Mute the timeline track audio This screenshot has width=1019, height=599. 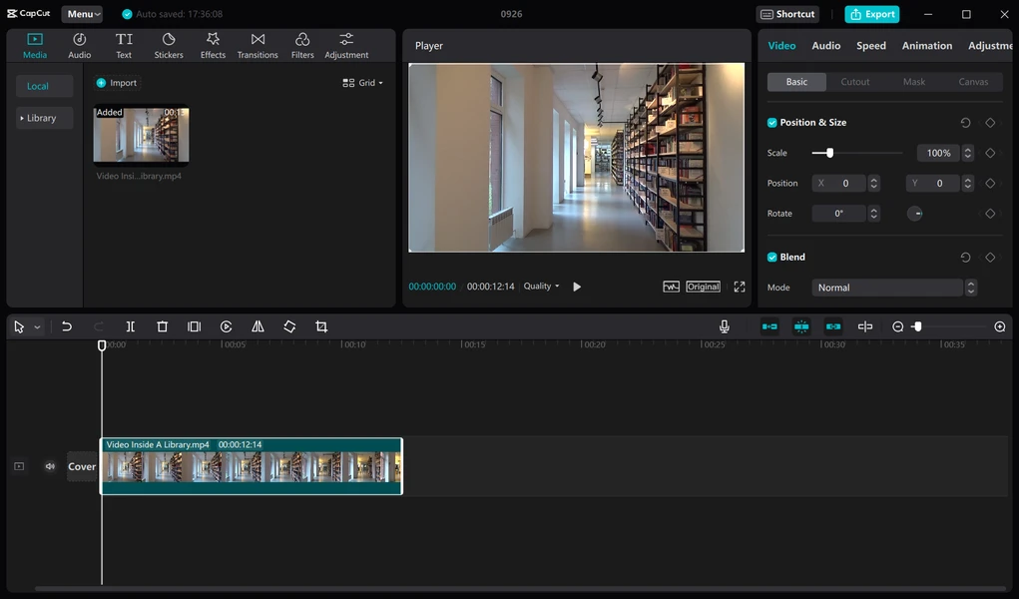coord(50,466)
